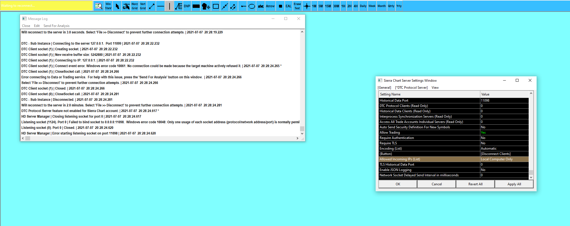The image size is (570, 226).
Task: Click the [Disconnect Clients] button value
Action: [504, 154]
